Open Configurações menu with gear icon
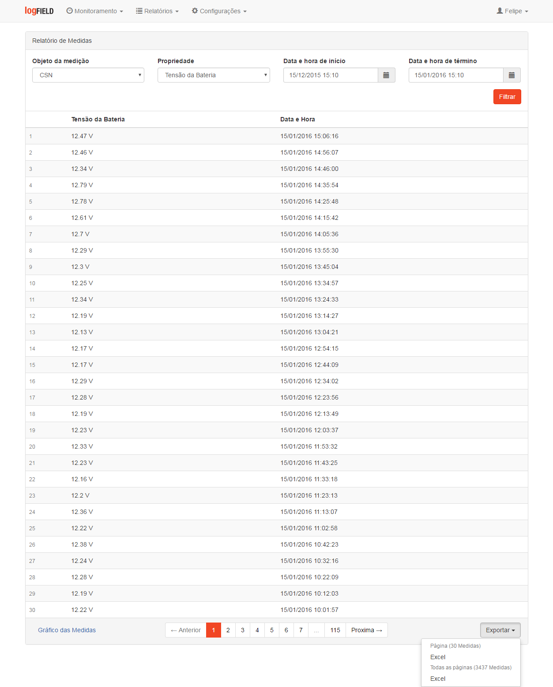Image resolution: width=553 pixels, height=687 pixels. (x=219, y=11)
